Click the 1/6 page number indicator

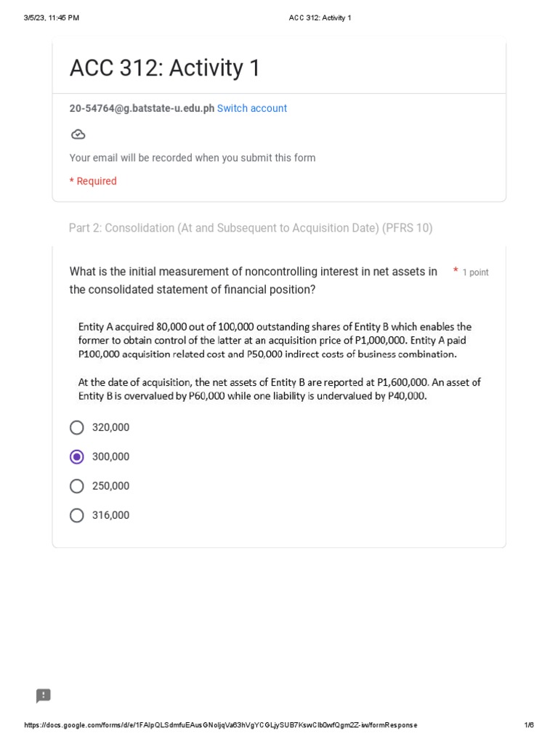[529, 725]
